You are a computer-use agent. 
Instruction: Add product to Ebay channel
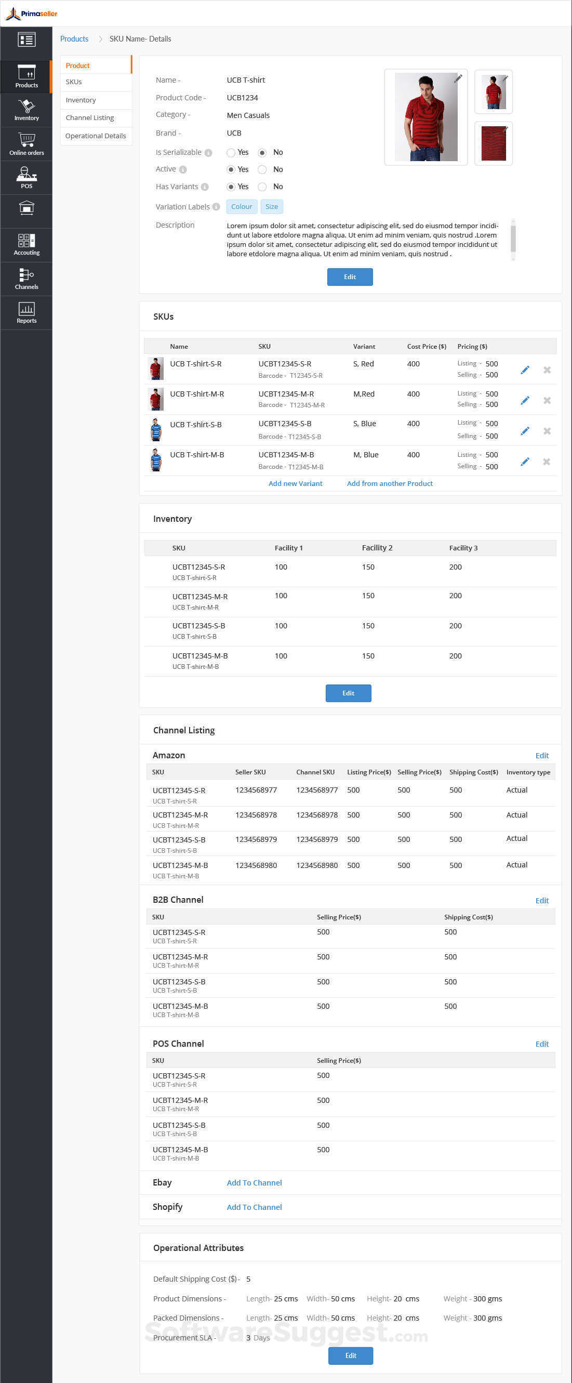[254, 1182]
